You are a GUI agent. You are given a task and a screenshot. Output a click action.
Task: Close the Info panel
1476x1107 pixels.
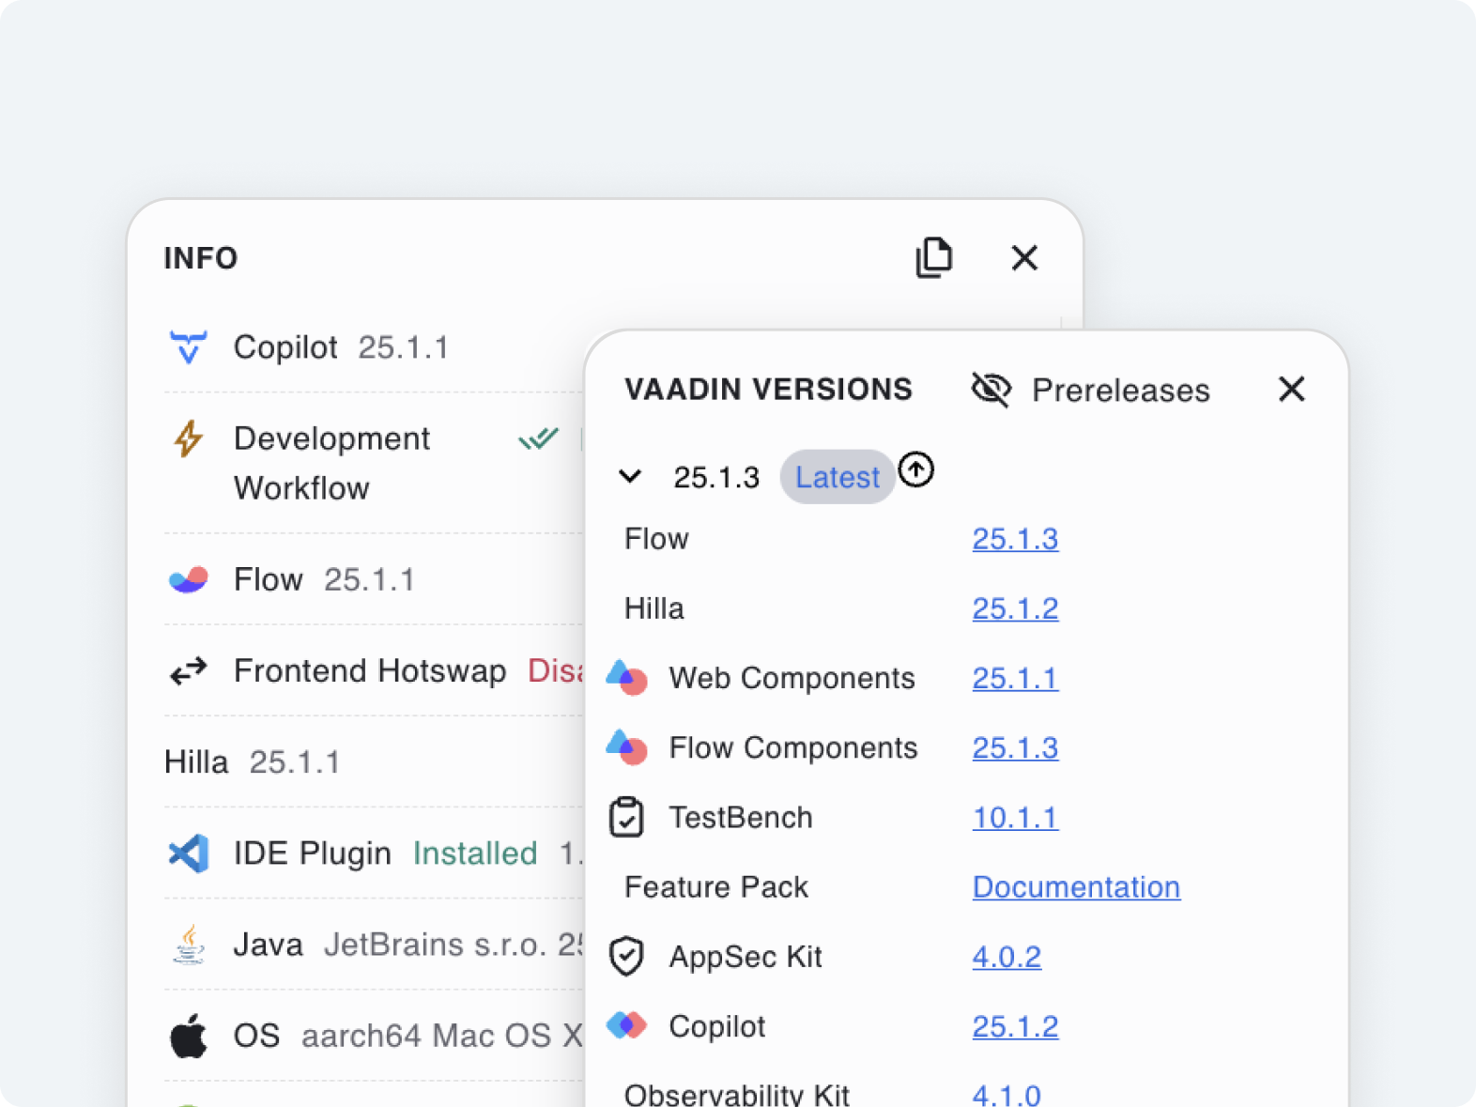[1024, 257]
